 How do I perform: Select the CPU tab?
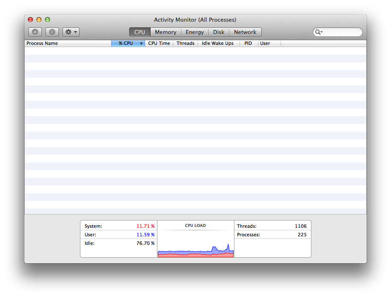139,32
